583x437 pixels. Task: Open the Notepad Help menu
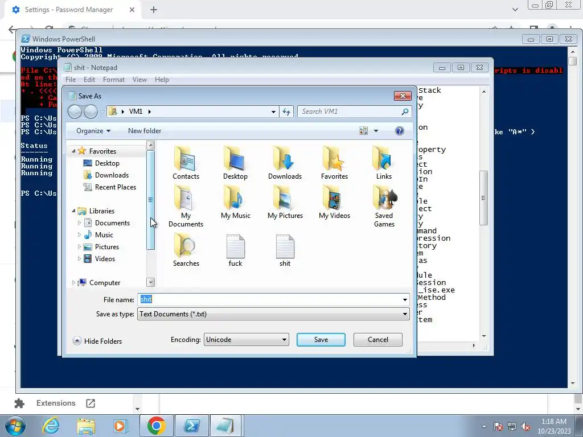tap(162, 80)
